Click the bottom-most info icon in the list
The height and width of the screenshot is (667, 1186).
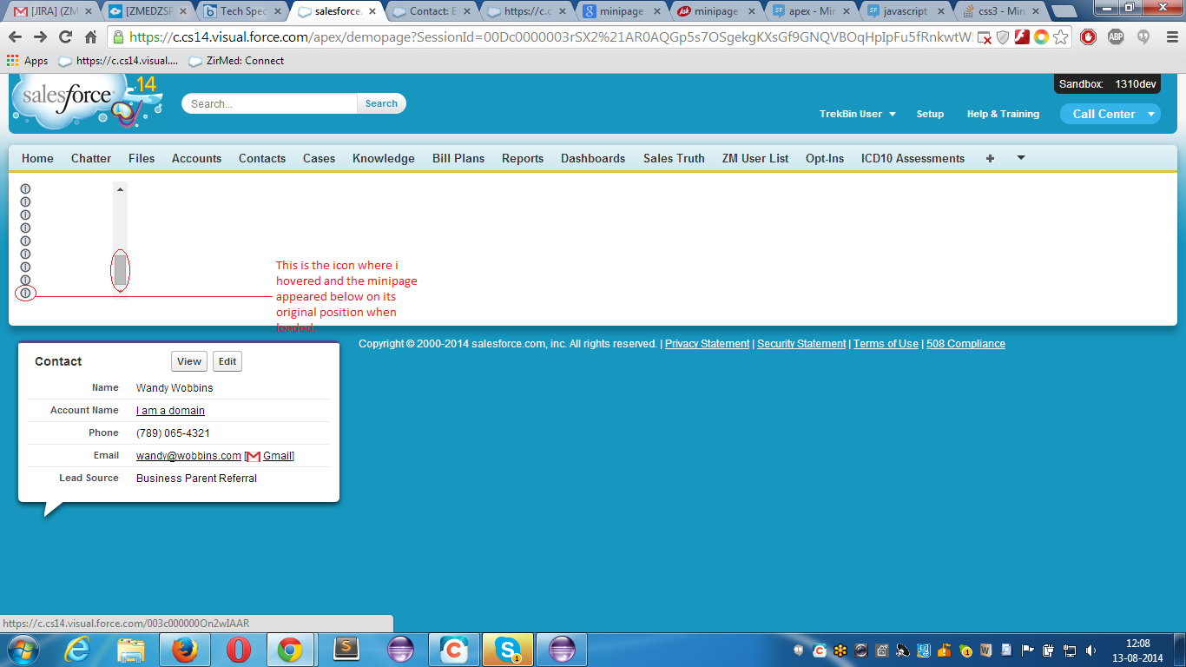pyautogui.click(x=25, y=293)
